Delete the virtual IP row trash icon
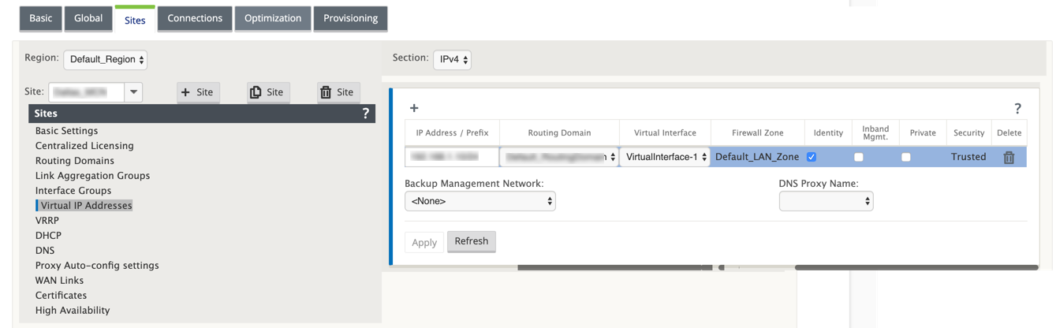This screenshot has width=1056, height=328. (x=1009, y=157)
